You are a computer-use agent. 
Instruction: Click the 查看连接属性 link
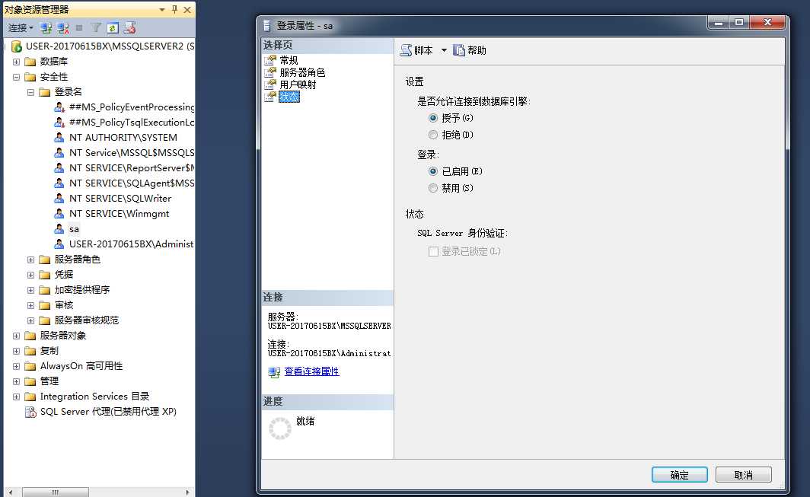(311, 371)
